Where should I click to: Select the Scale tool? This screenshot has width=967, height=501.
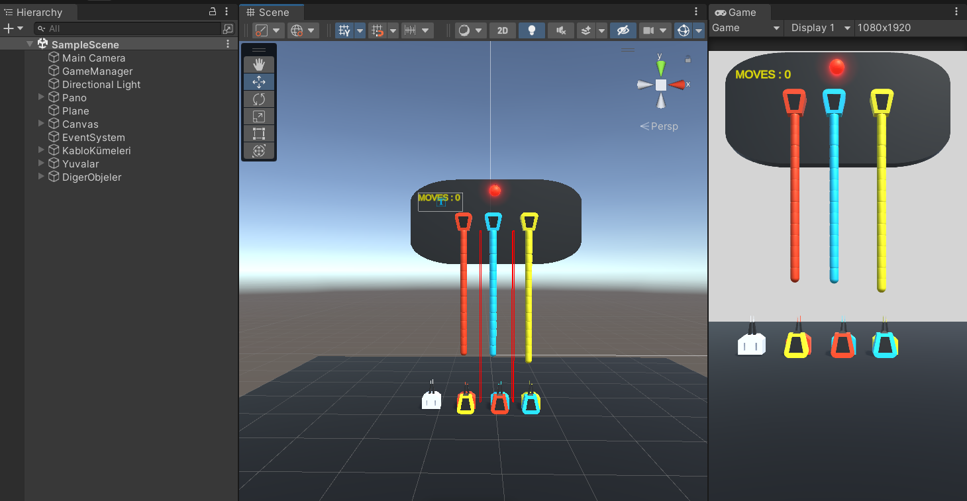pos(259,116)
